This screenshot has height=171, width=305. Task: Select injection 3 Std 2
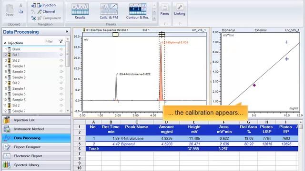(34, 60)
